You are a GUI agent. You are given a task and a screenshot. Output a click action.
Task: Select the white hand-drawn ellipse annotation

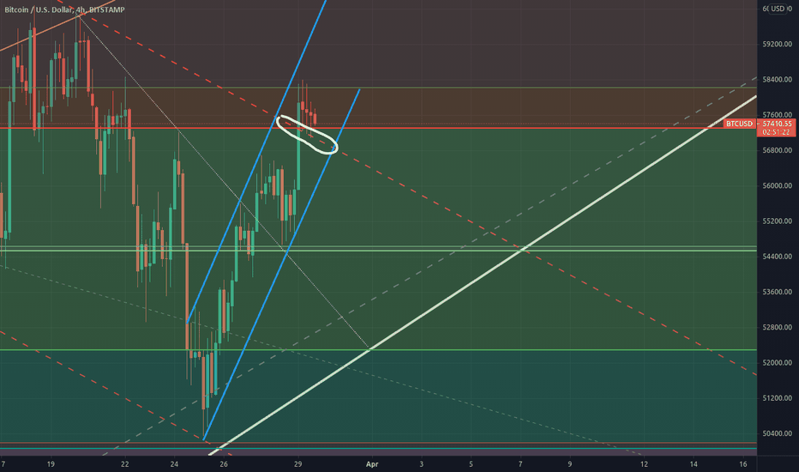pyautogui.click(x=307, y=135)
